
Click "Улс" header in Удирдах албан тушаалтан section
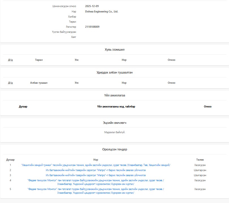tap(77, 83)
